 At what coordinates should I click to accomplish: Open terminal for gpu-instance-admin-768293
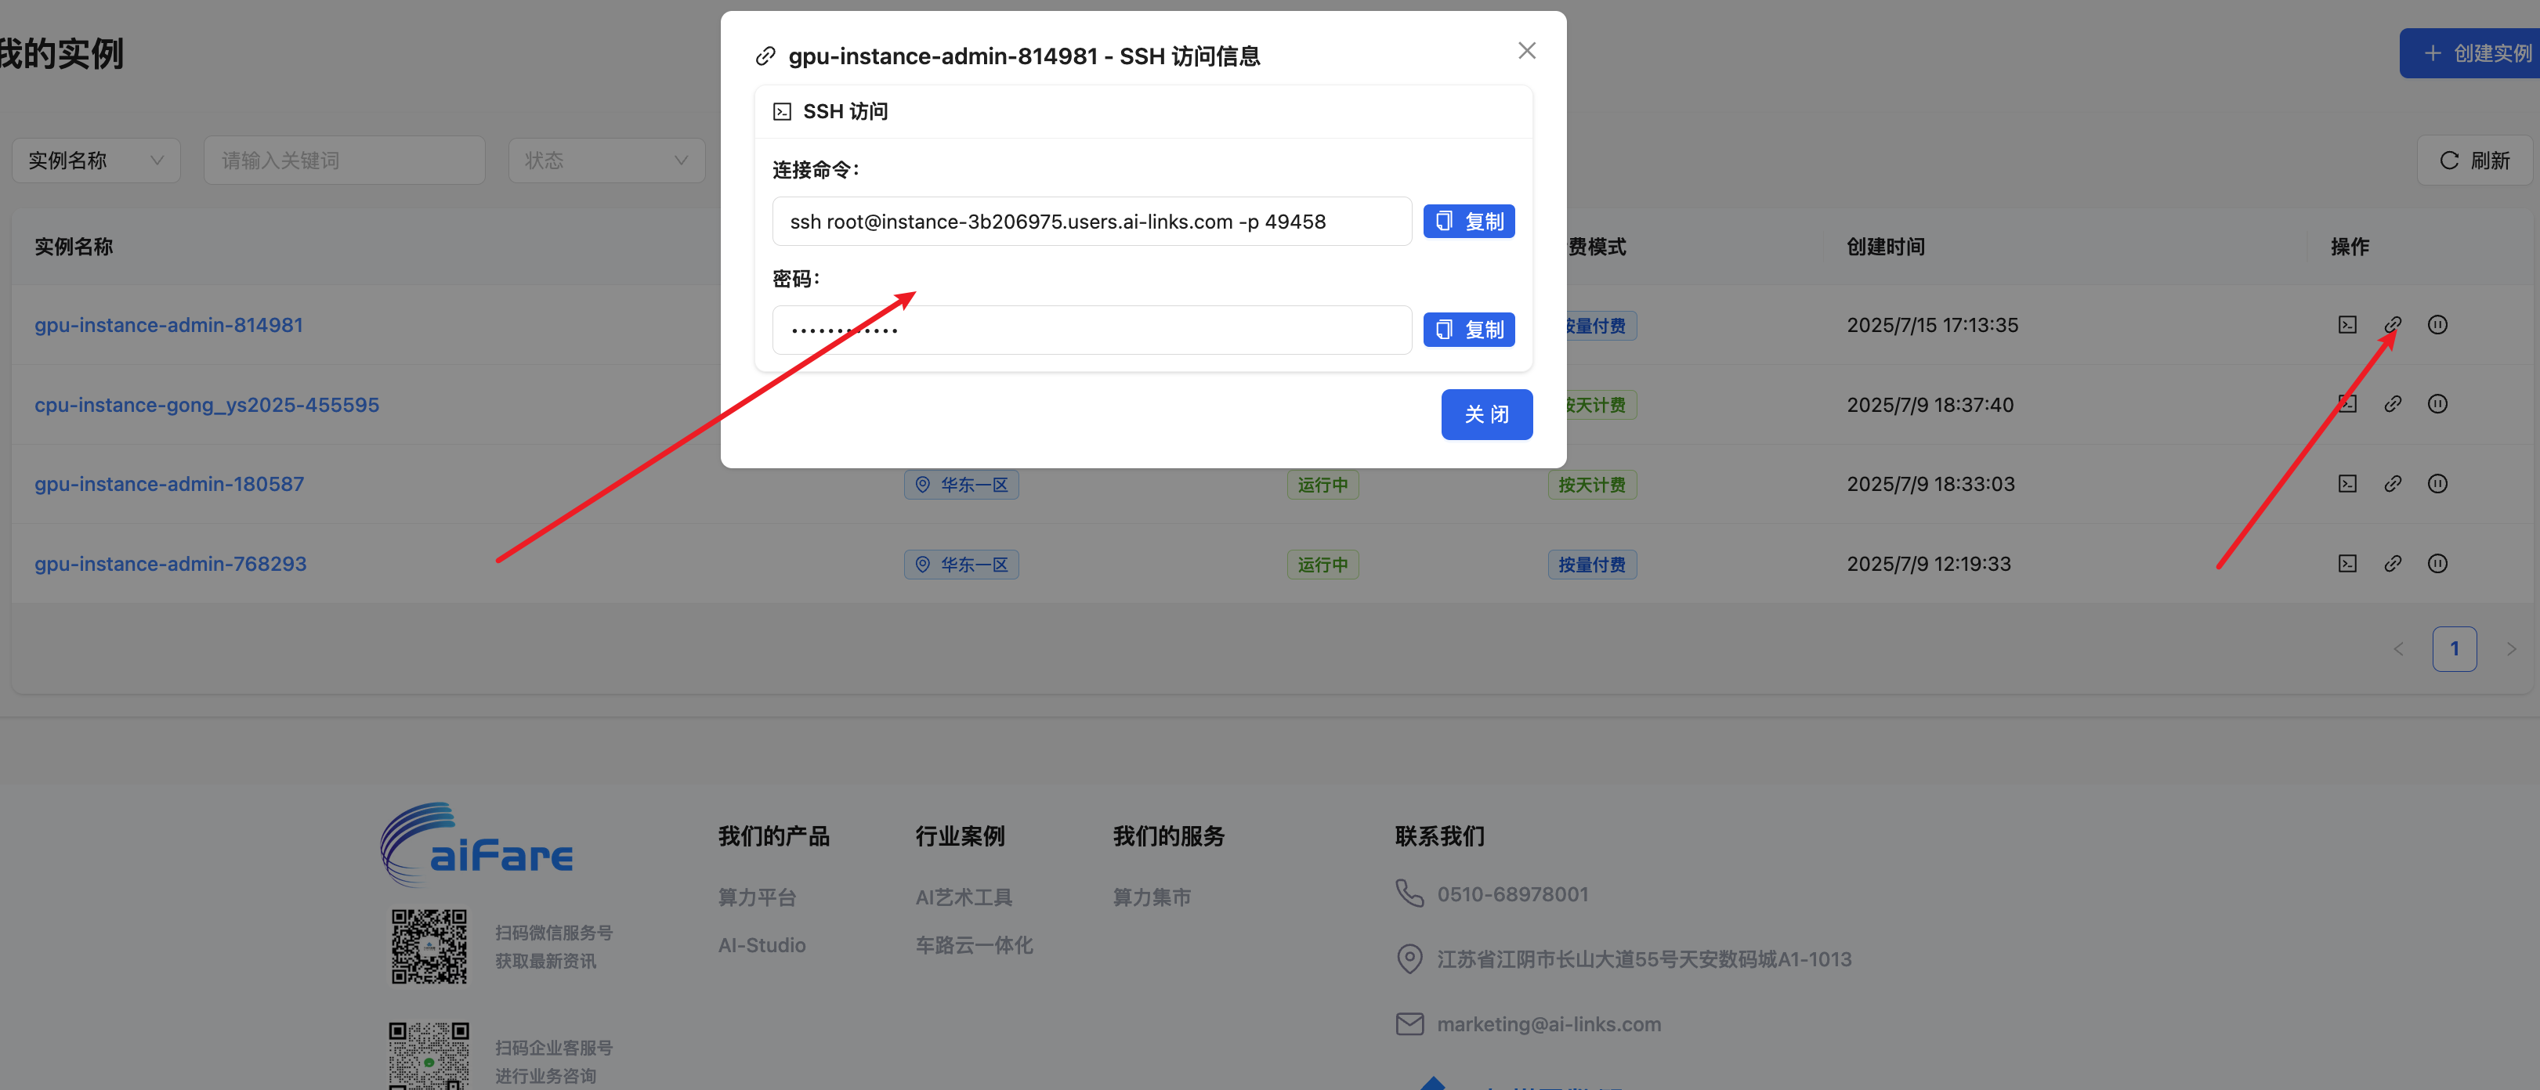pos(2348,563)
